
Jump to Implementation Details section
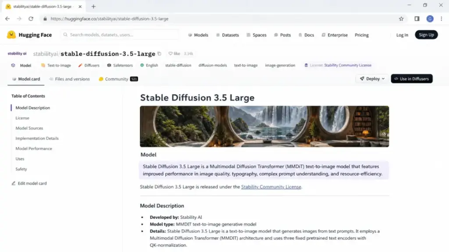37,138
